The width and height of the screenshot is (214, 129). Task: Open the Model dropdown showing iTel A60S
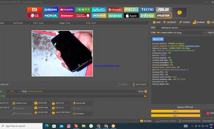point(82,91)
